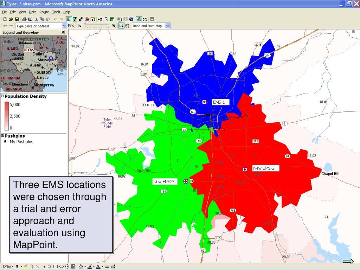Open the Font Color dropdown arrow
Viewport: 360px width, 270px height.
coord(103,266)
